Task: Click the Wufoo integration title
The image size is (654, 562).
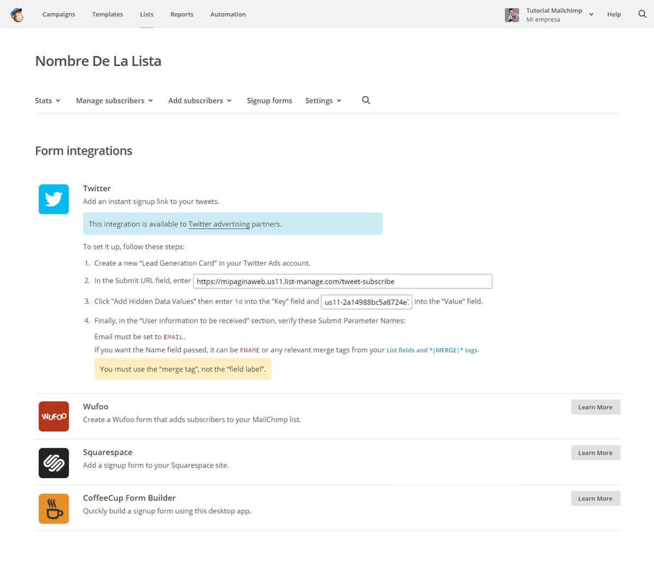Action: [95, 406]
